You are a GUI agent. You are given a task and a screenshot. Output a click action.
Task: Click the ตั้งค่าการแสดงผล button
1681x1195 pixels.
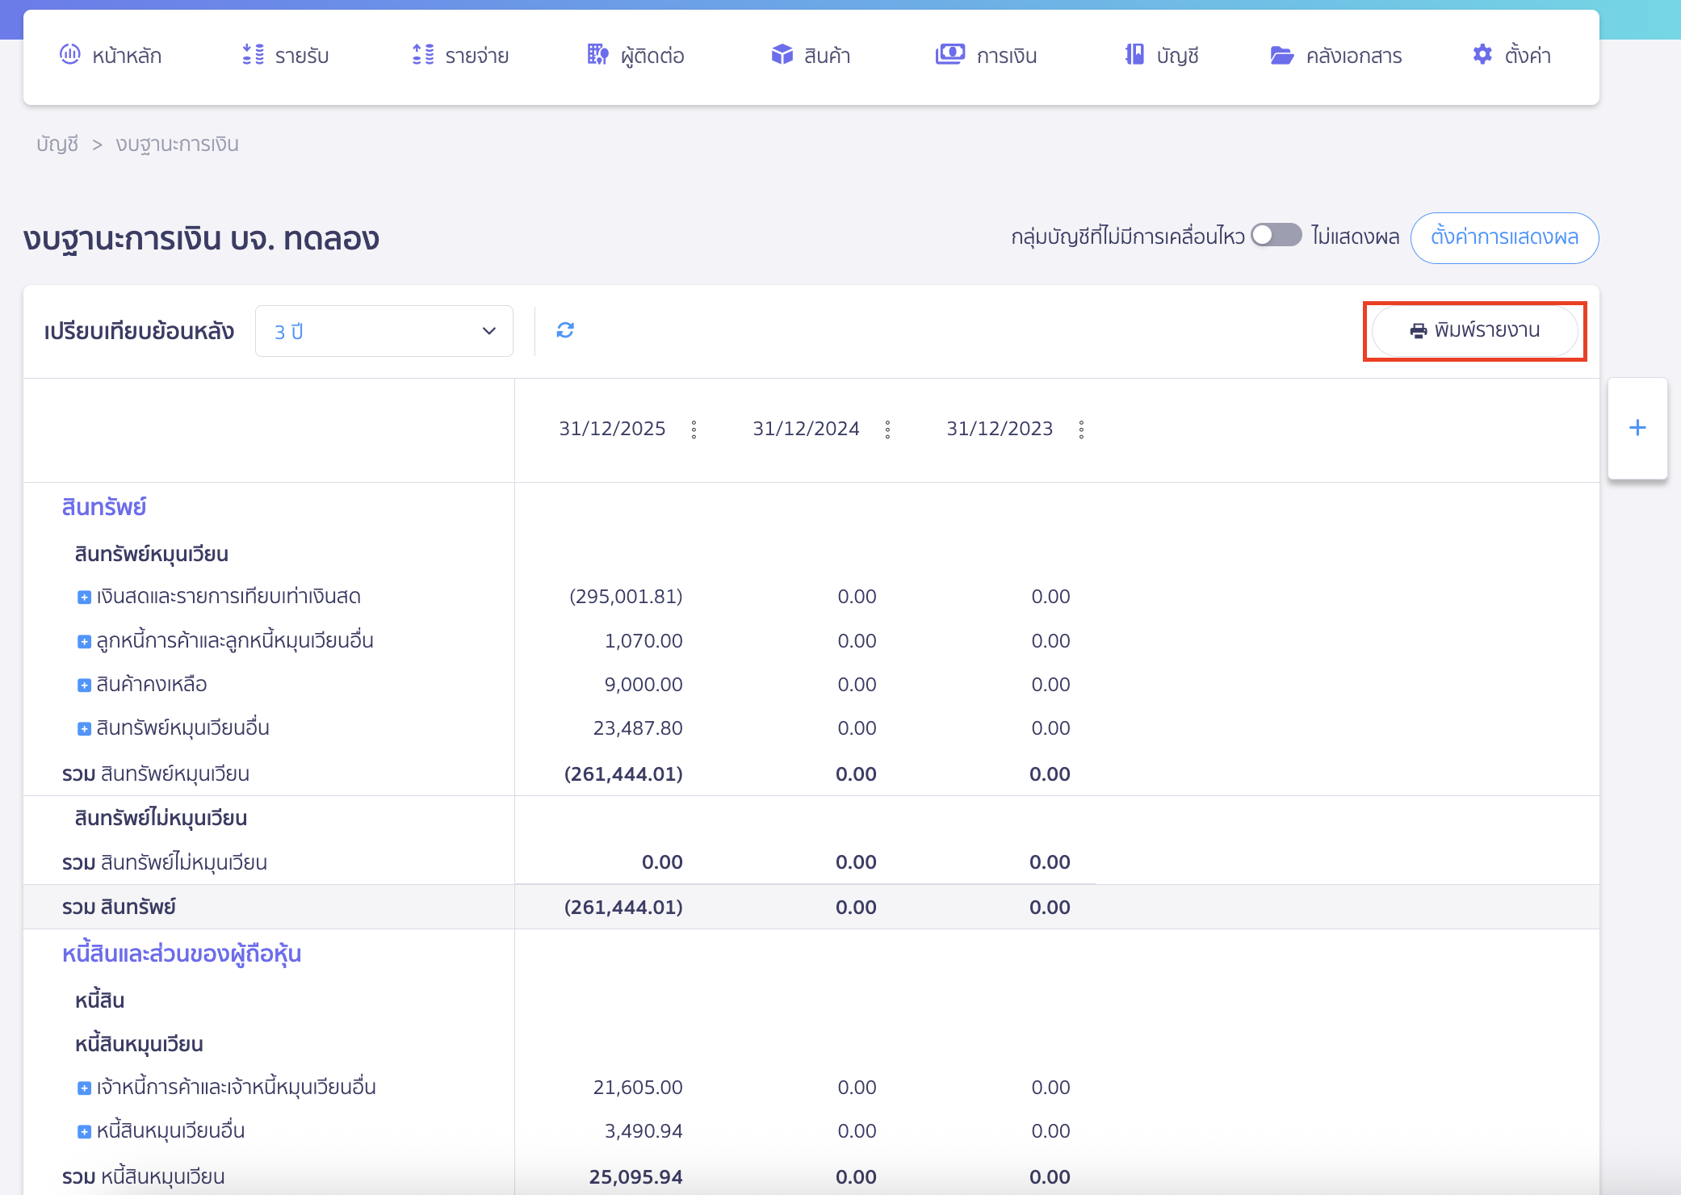pyautogui.click(x=1503, y=237)
